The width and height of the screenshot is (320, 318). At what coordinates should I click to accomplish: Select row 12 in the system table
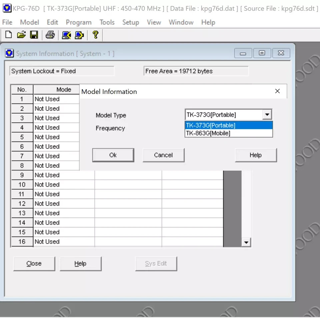coord(22,203)
